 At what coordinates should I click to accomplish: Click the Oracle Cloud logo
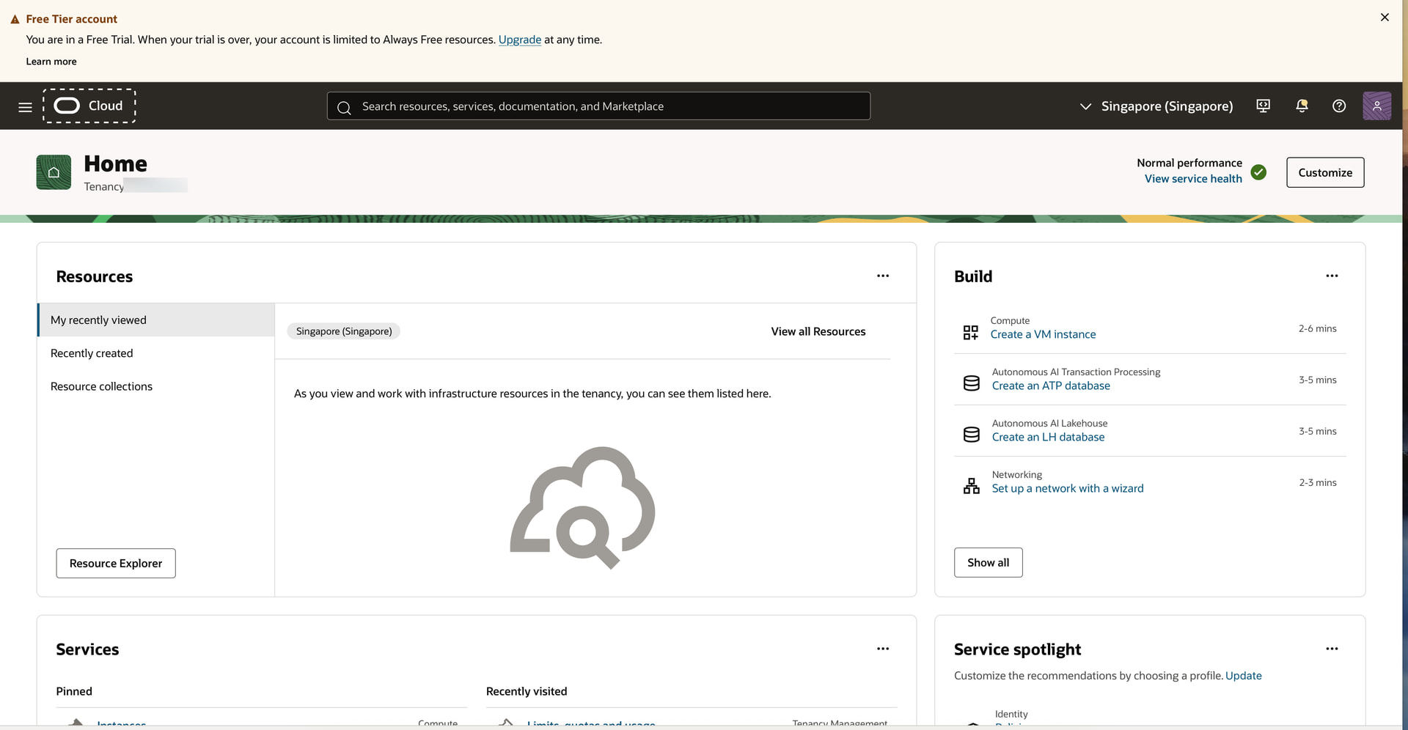tap(89, 106)
